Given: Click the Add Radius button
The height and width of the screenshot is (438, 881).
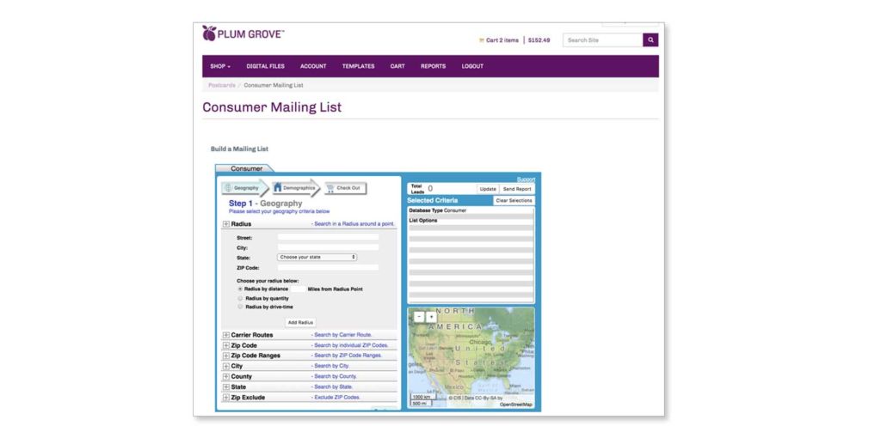Looking at the screenshot, I should (x=300, y=322).
